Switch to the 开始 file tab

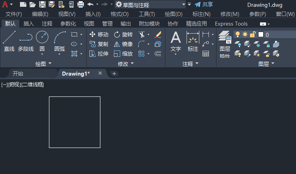tap(18, 74)
